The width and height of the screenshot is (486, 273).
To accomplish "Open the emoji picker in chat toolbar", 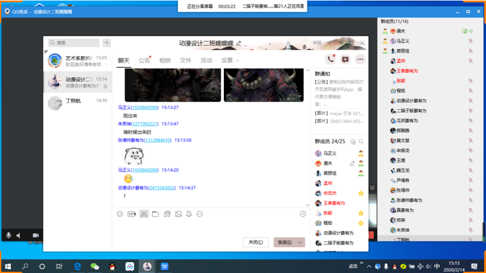I will pyautogui.click(x=120, y=214).
